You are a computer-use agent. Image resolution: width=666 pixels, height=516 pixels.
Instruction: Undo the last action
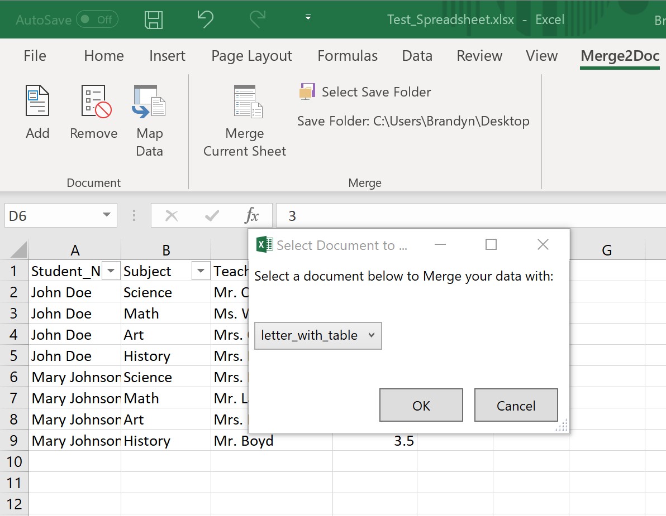click(206, 19)
